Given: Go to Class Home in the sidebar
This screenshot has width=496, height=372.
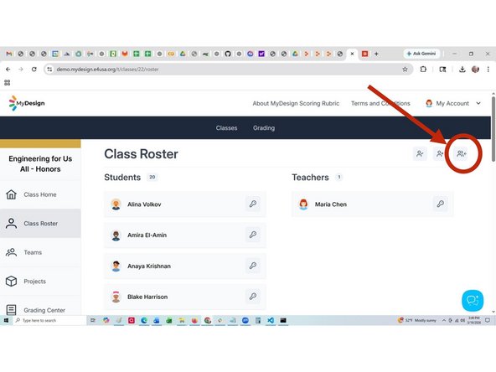Looking at the screenshot, I should click(40, 194).
